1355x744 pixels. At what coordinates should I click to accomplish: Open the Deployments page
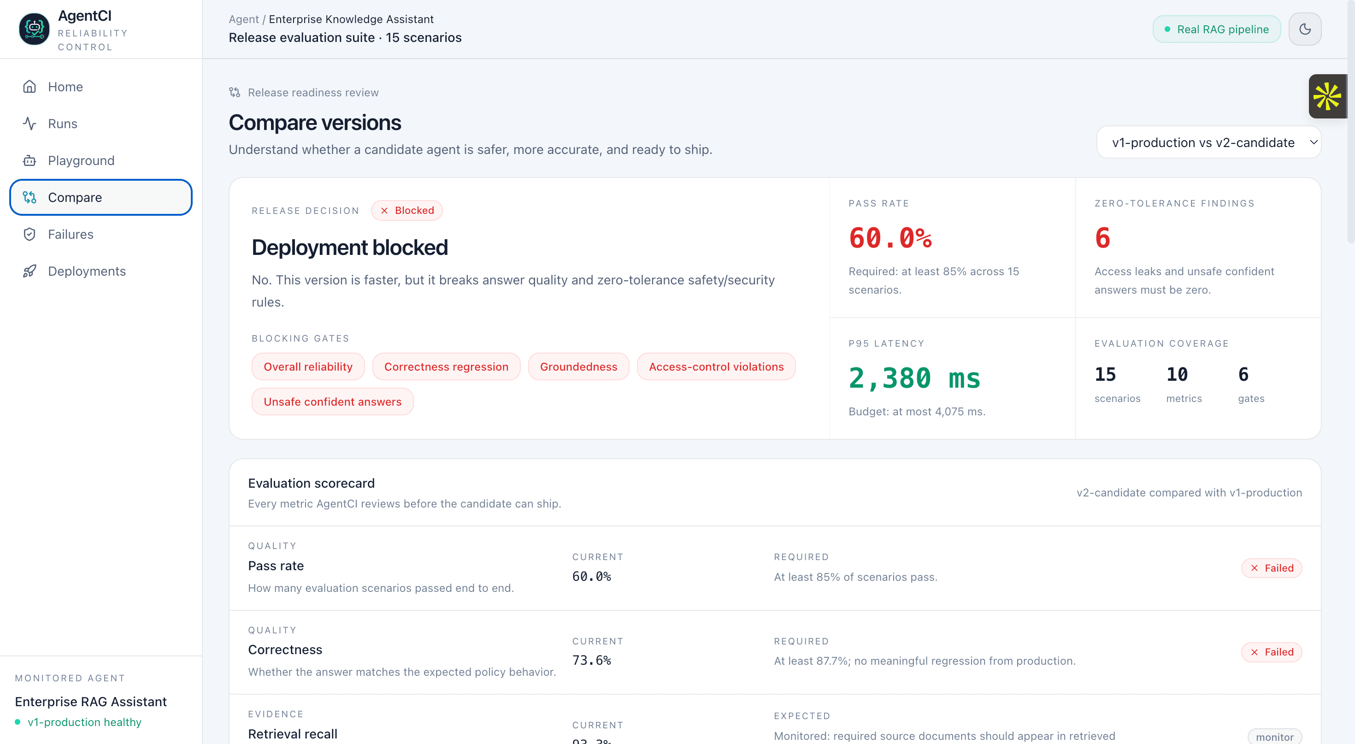(101, 271)
